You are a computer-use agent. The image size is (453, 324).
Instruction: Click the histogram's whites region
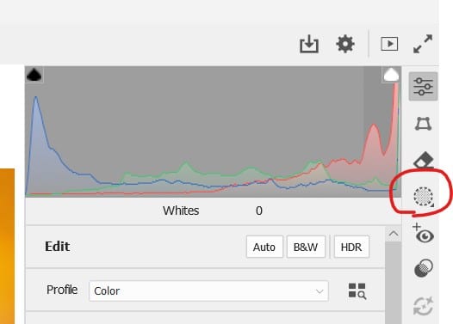[382, 131]
